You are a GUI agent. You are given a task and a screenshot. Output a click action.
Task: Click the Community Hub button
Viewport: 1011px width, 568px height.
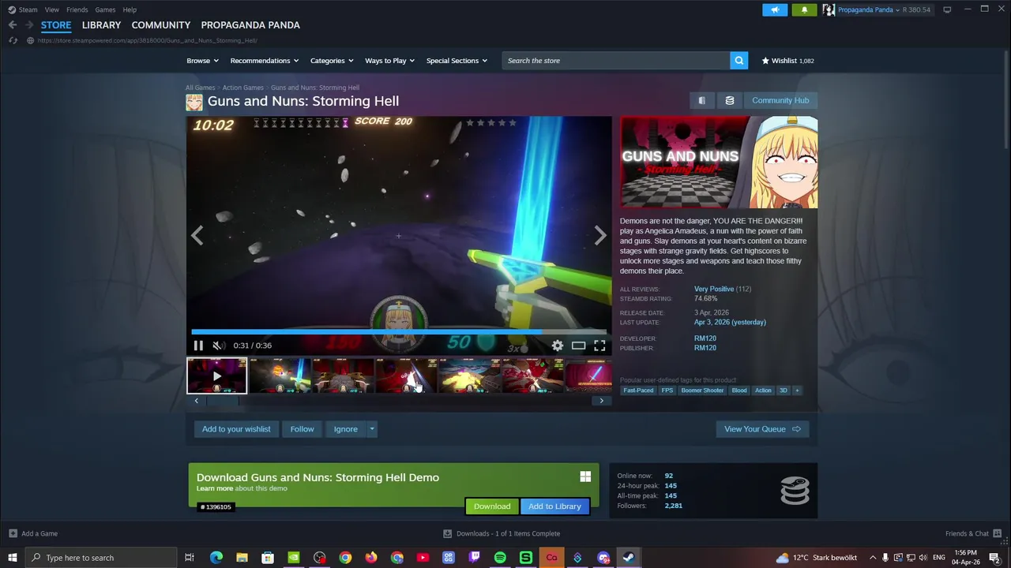coord(780,100)
